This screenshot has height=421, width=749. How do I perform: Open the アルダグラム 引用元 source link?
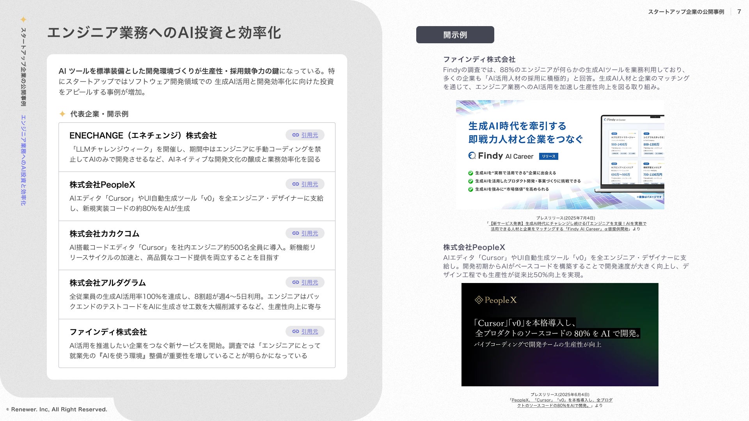tap(309, 282)
